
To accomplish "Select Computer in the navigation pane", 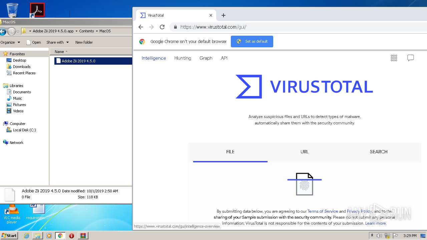I will 14,124.
